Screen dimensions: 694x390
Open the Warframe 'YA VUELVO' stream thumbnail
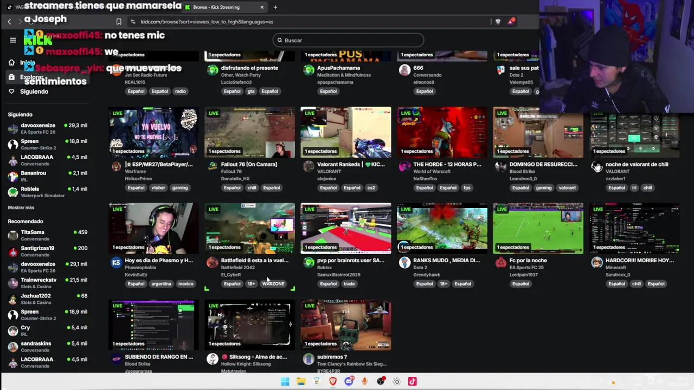153,132
